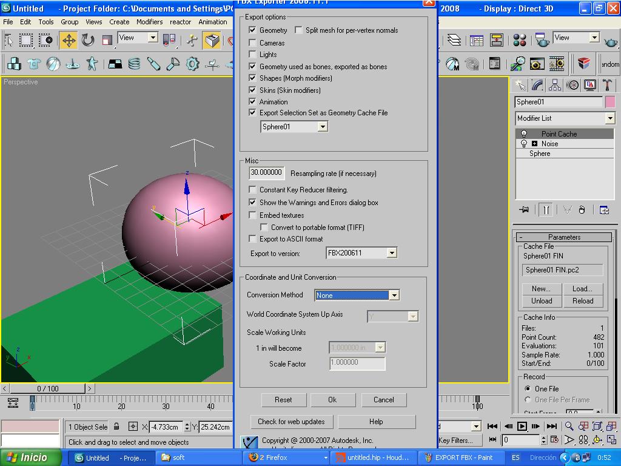Open the Layer Manager icon
Viewport: 621px width, 466px height.
click(x=454, y=40)
